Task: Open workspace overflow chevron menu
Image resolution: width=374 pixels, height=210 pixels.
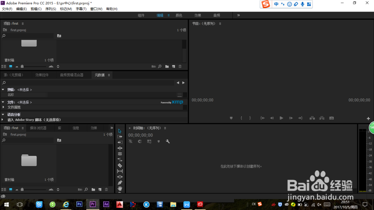Action: coord(239,15)
